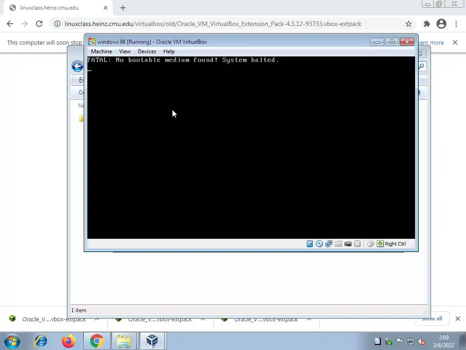The height and width of the screenshot is (350, 466).
Task: Launch Internet Explorer from the taskbar
Action: 41,341
